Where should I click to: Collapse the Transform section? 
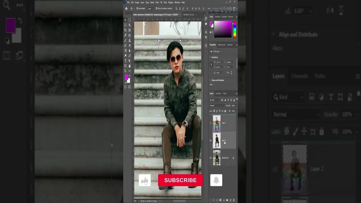pos(210,57)
